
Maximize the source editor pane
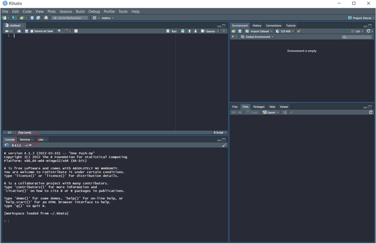point(224,26)
